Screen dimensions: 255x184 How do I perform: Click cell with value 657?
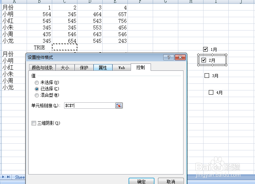115,14
